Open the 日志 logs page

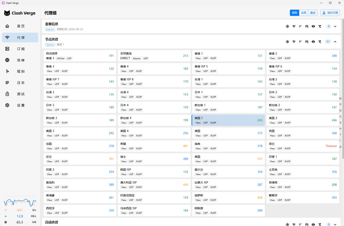[x=20, y=83]
